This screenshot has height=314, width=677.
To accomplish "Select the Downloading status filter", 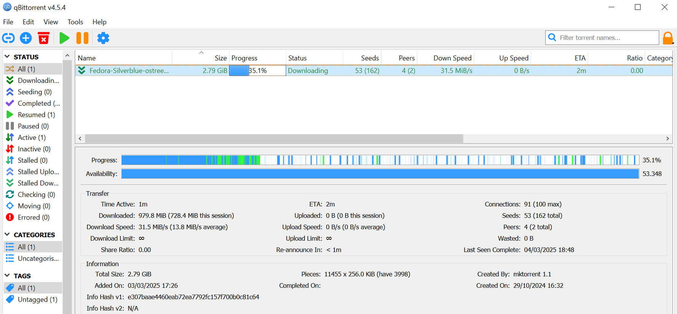I will (x=33, y=80).
